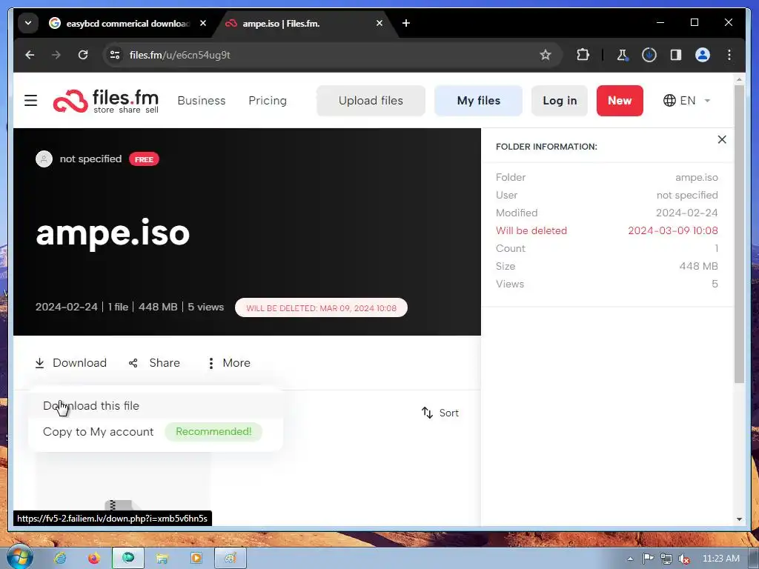This screenshot has height=569, width=759.
Task: Open the tab search dropdown arrow
Action: coord(28,23)
